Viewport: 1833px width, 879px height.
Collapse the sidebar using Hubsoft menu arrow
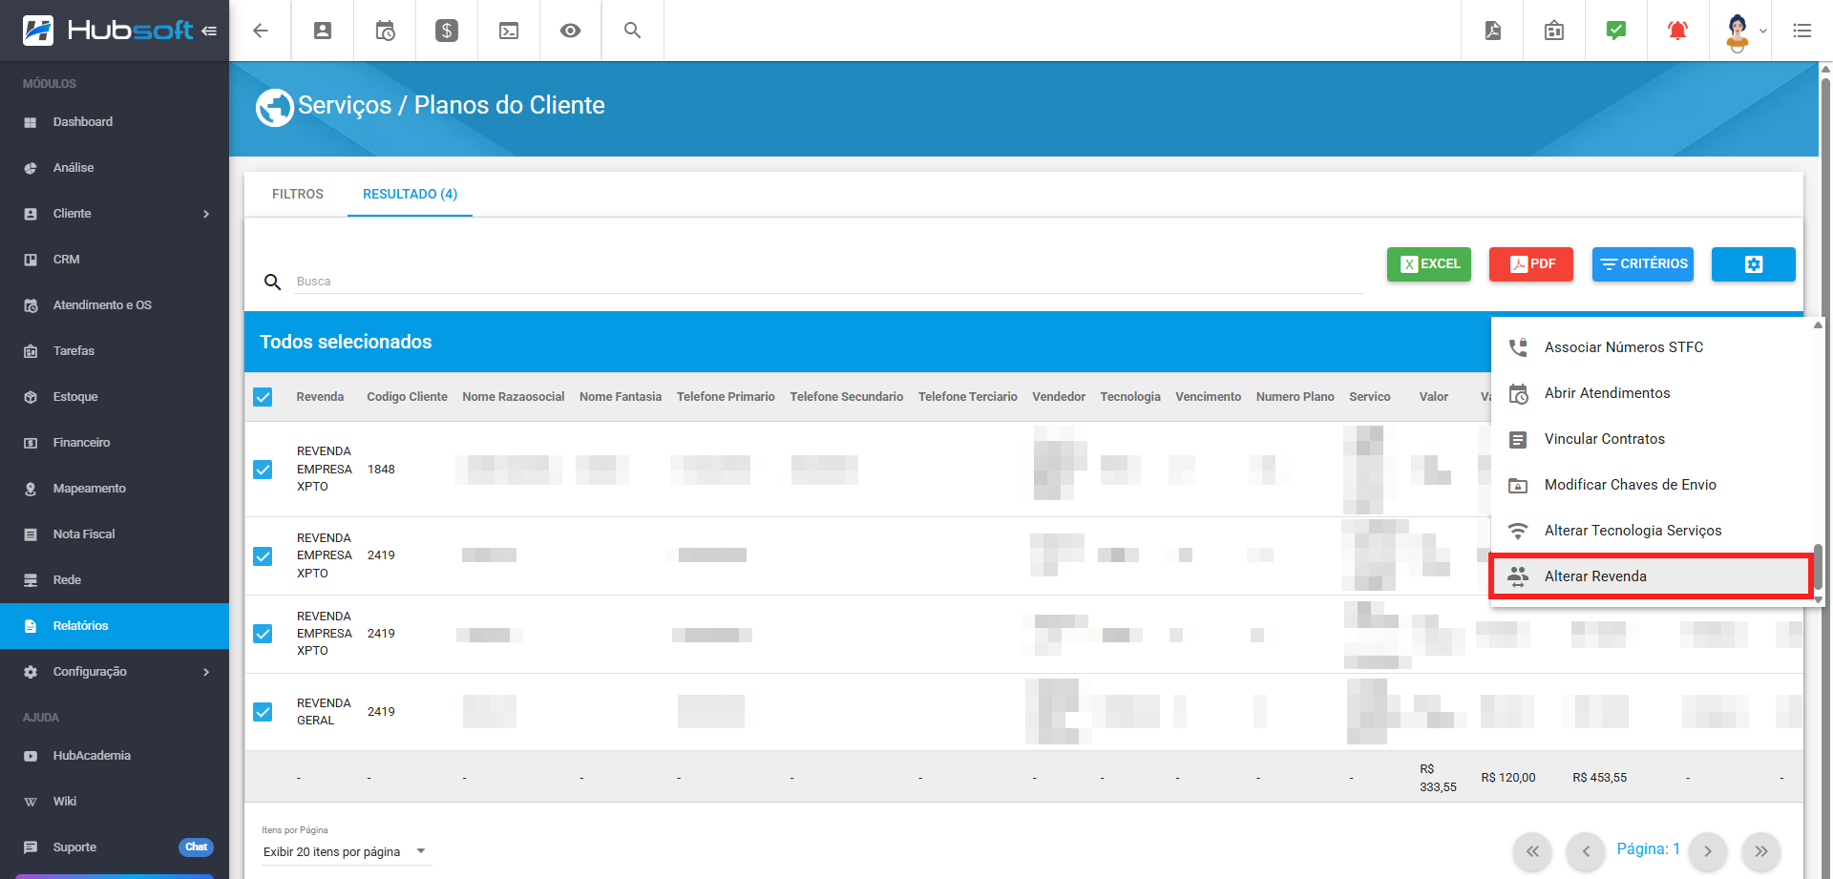pos(209,31)
